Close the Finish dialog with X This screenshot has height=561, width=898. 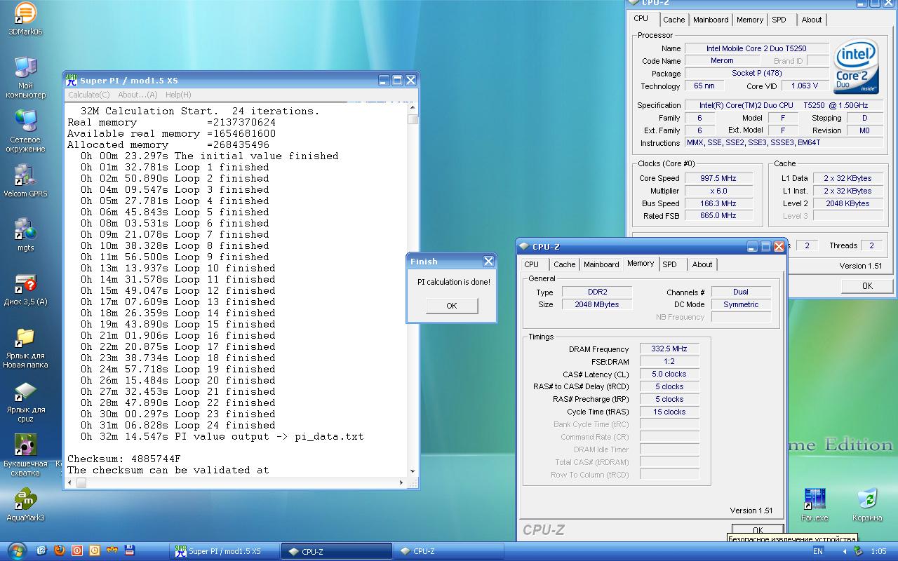click(x=488, y=261)
